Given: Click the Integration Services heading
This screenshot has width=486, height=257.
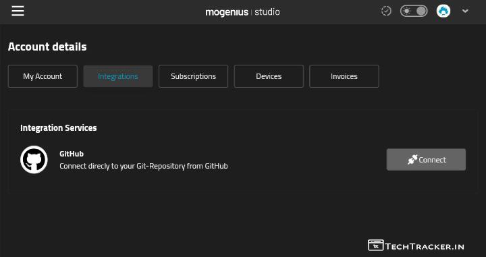Looking at the screenshot, I should coord(59,128).
